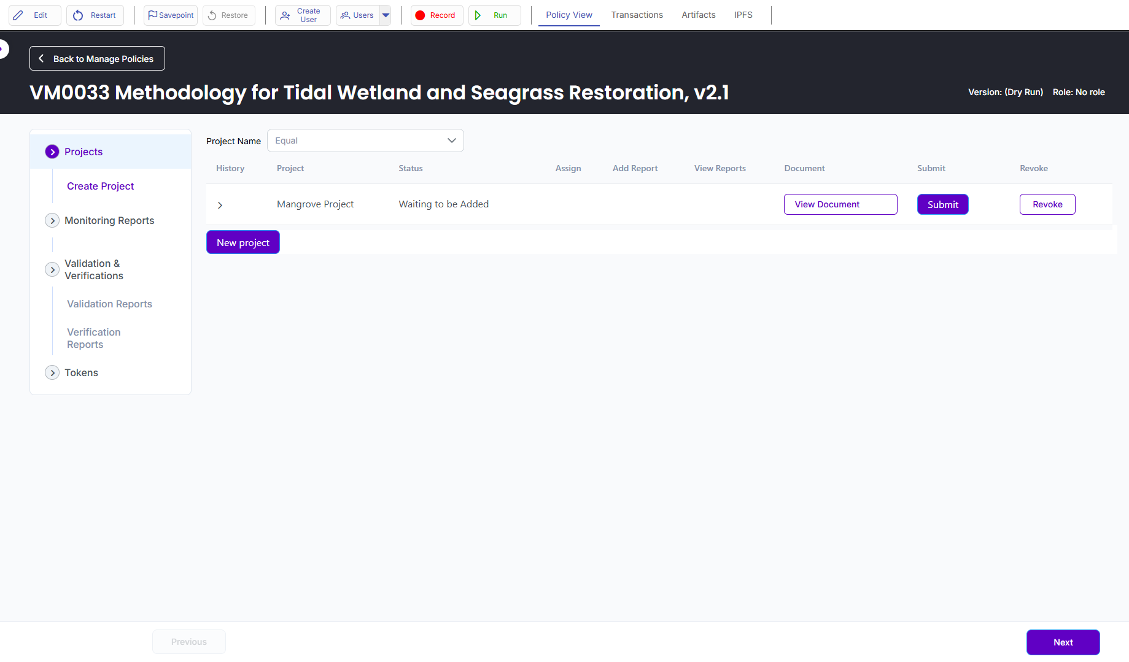Click the Savepoint flag icon
Screen dimensions: 1129x662
click(x=152, y=15)
